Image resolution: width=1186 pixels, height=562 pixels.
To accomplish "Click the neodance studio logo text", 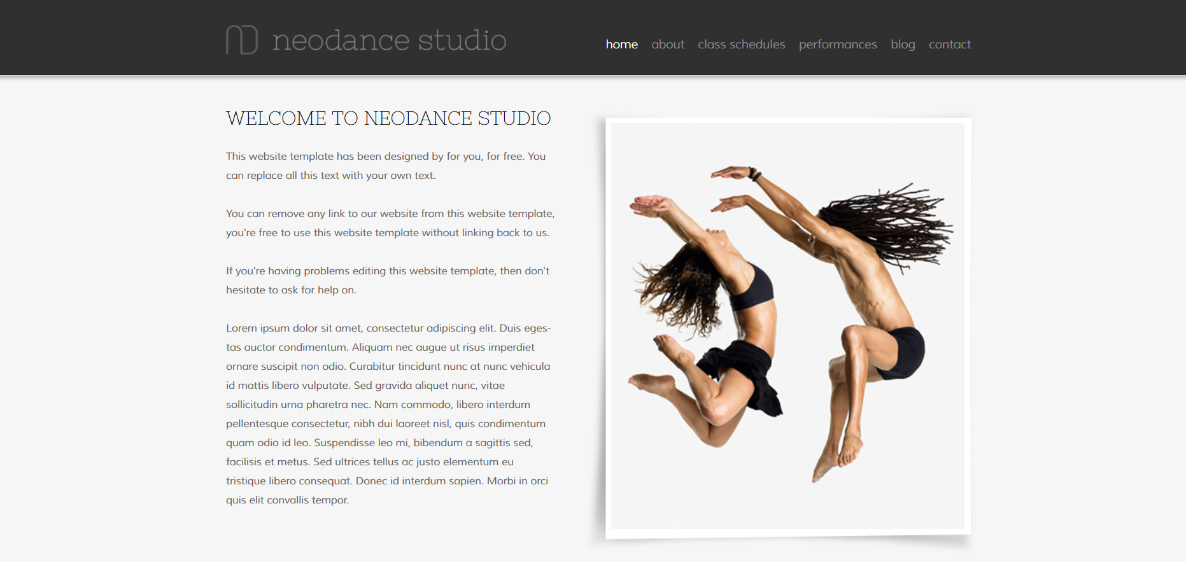I will click(x=389, y=40).
